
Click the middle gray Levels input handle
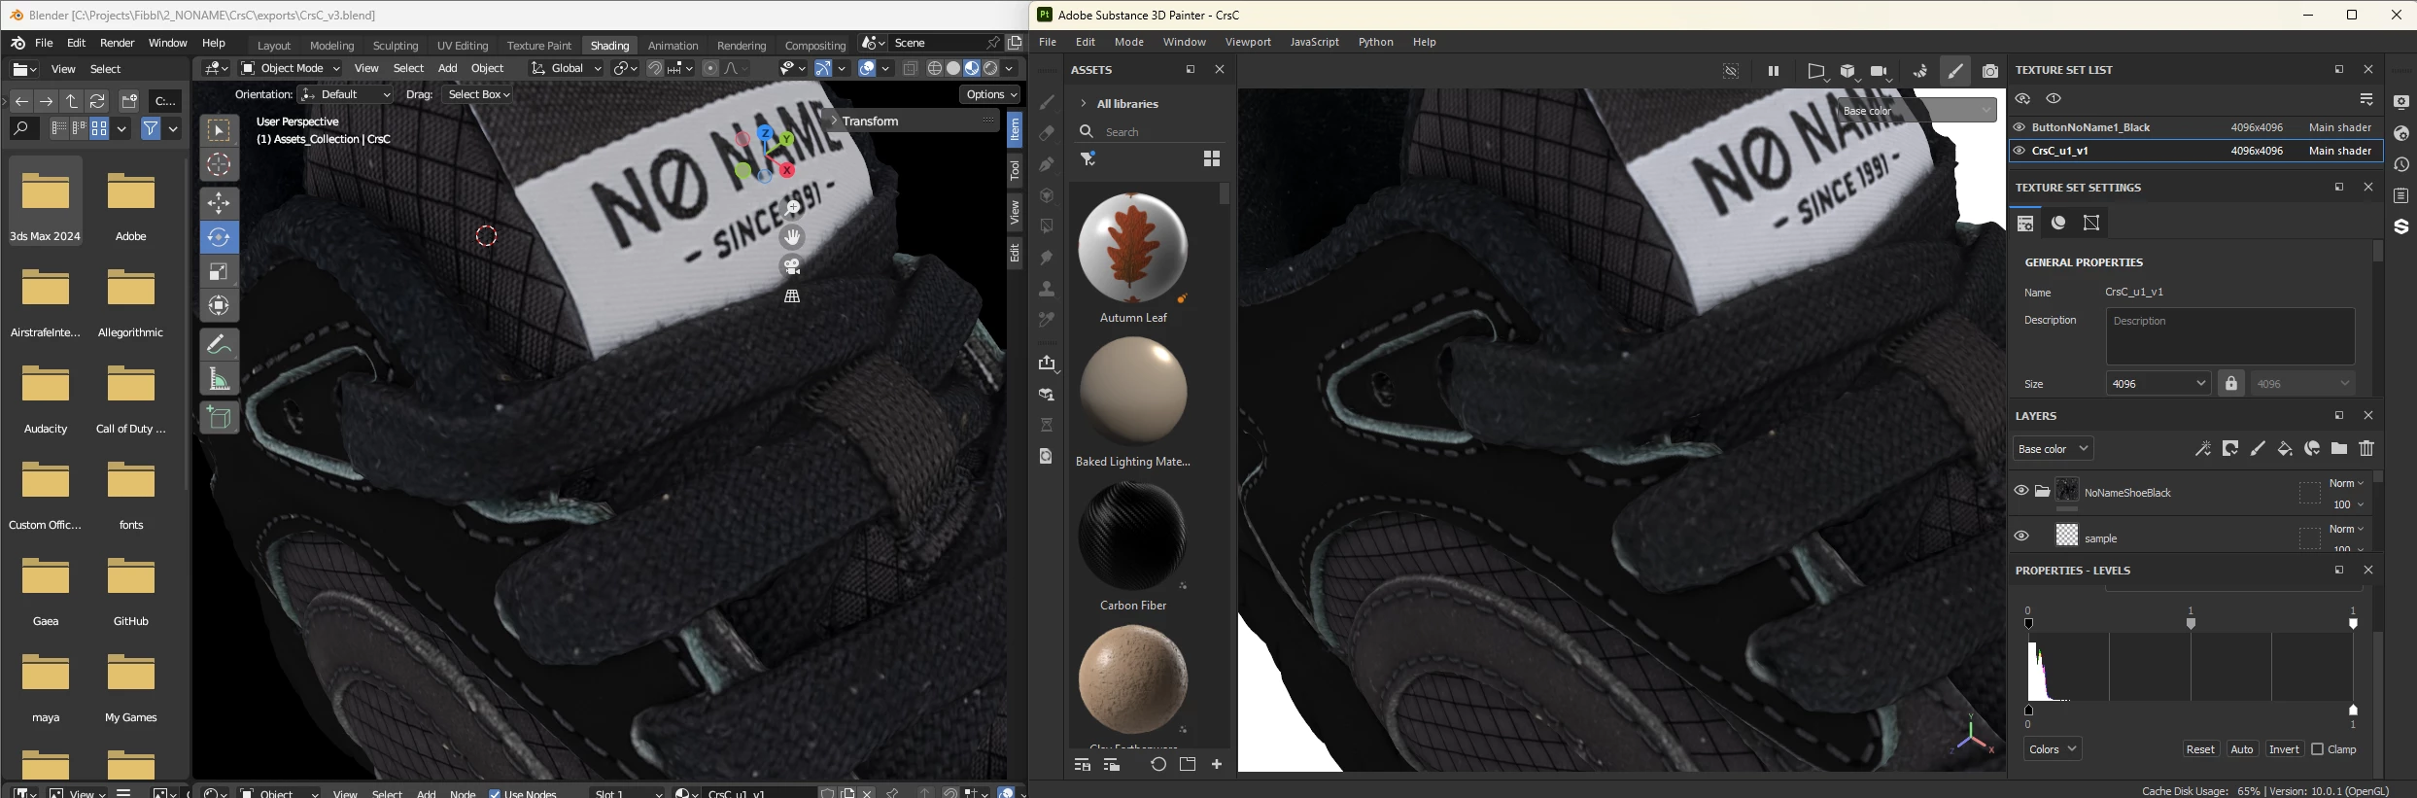(x=2191, y=623)
